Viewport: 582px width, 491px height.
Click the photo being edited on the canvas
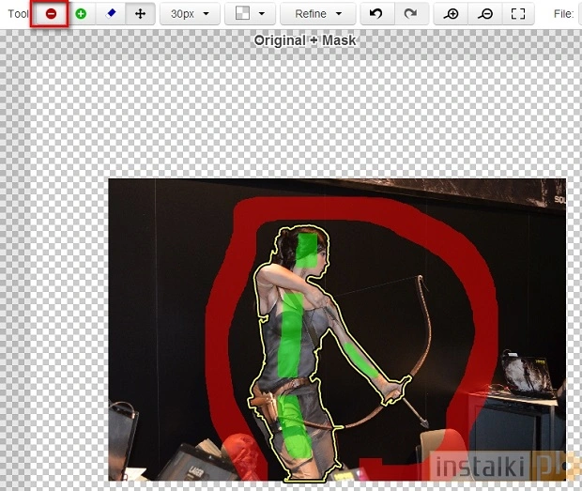coord(337,330)
